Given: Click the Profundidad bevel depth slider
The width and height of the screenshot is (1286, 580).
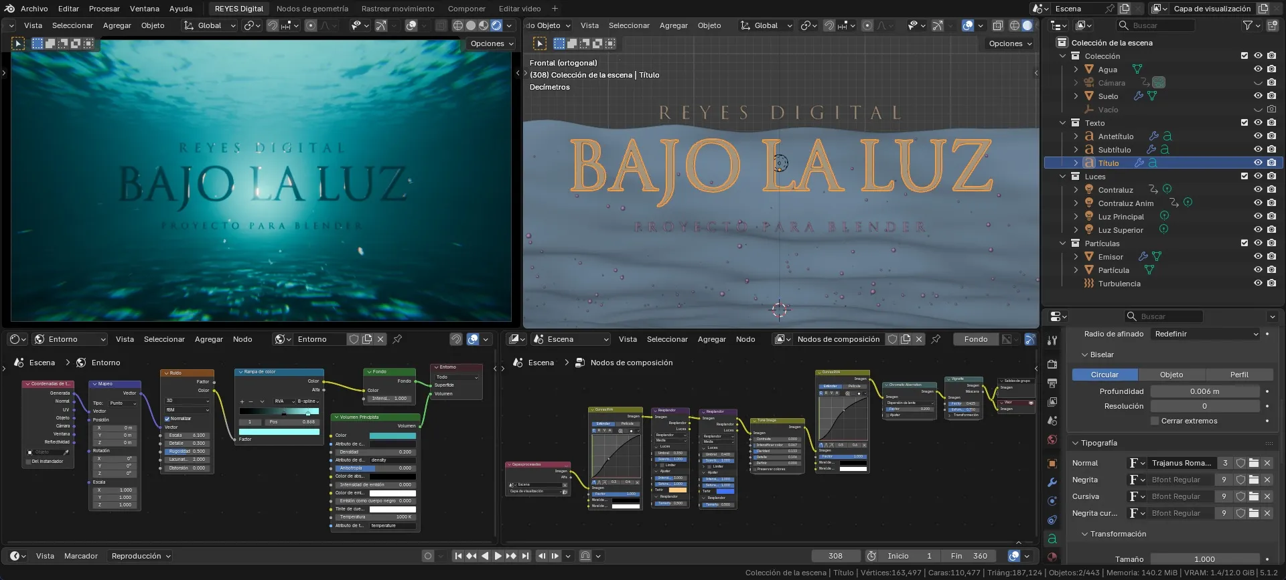Looking at the screenshot, I should [x=1205, y=391].
